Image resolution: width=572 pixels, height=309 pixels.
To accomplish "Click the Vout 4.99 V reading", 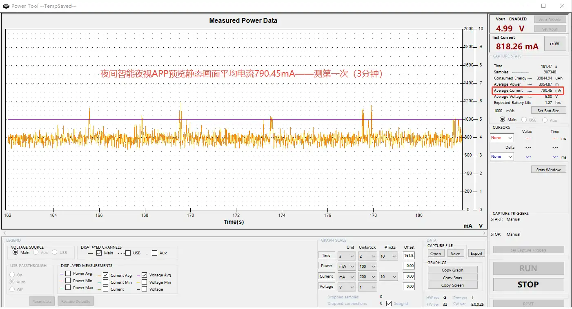I will click(x=510, y=29).
